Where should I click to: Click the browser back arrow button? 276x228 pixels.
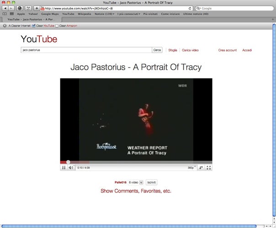[x=5, y=8]
